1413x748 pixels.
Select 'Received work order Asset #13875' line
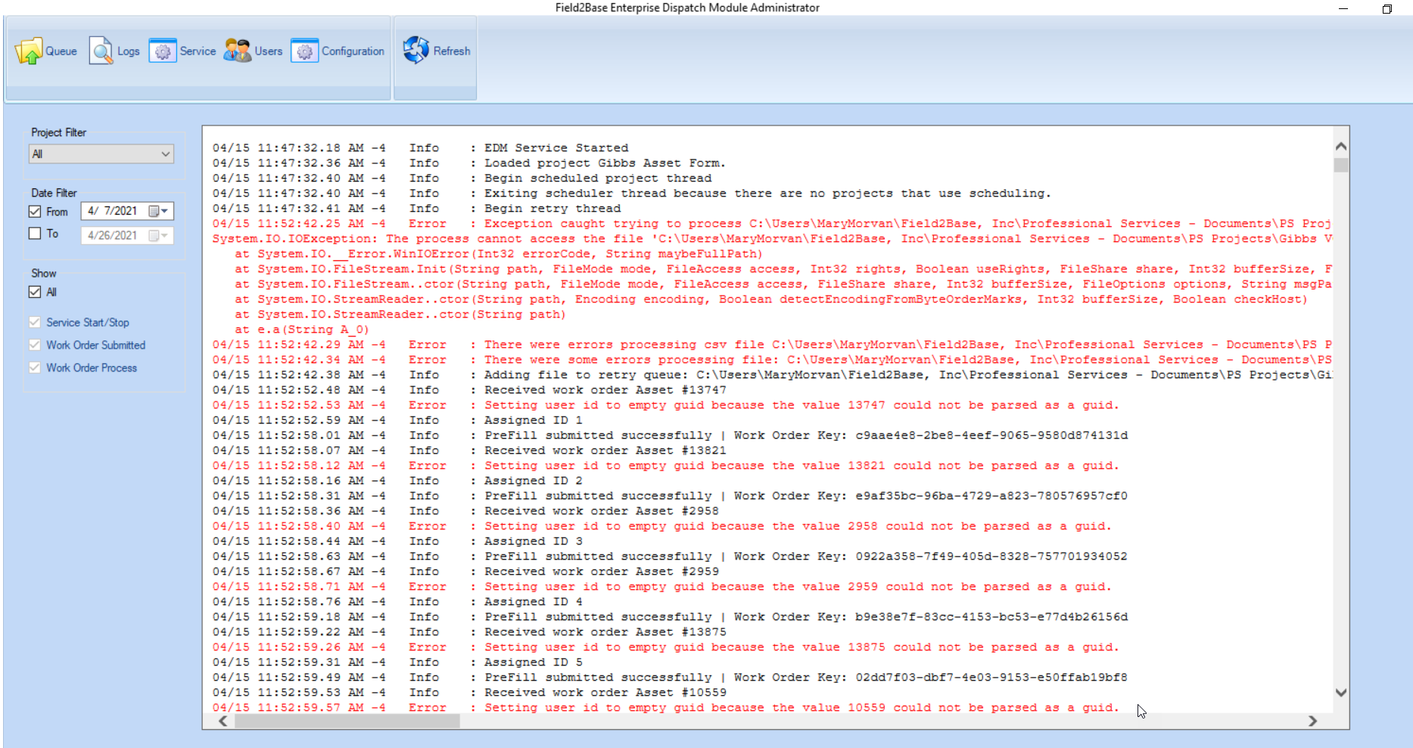pyautogui.click(x=469, y=632)
